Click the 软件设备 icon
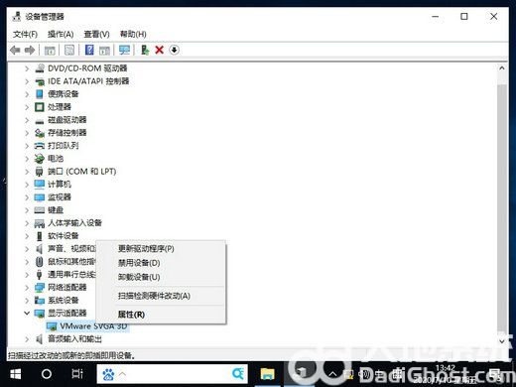This screenshot has height=387, width=516. coord(40,236)
